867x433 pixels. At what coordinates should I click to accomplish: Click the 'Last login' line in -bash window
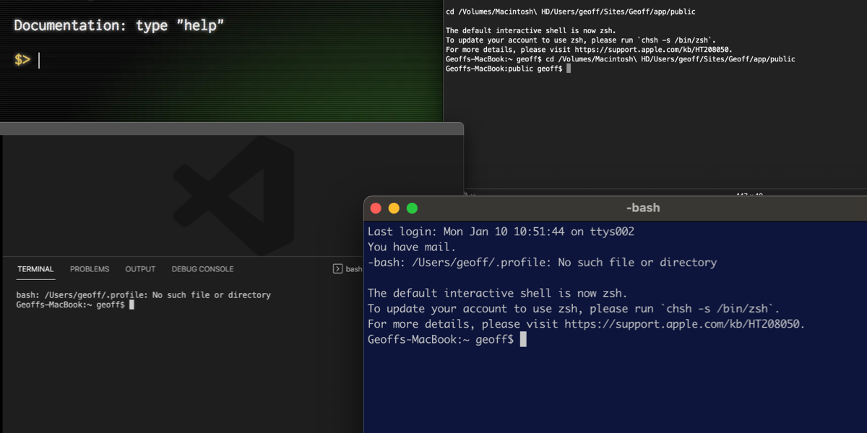point(501,232)
